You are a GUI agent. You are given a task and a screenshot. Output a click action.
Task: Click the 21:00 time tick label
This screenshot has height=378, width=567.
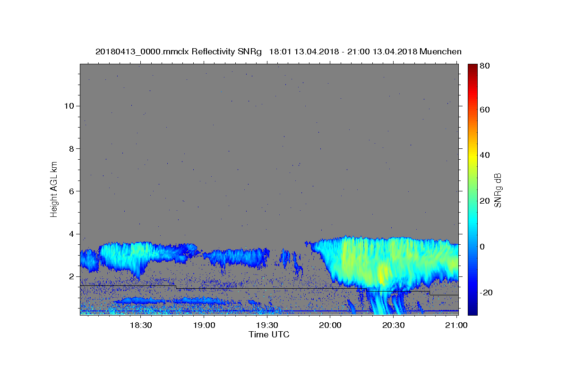(x=456, y=325)
